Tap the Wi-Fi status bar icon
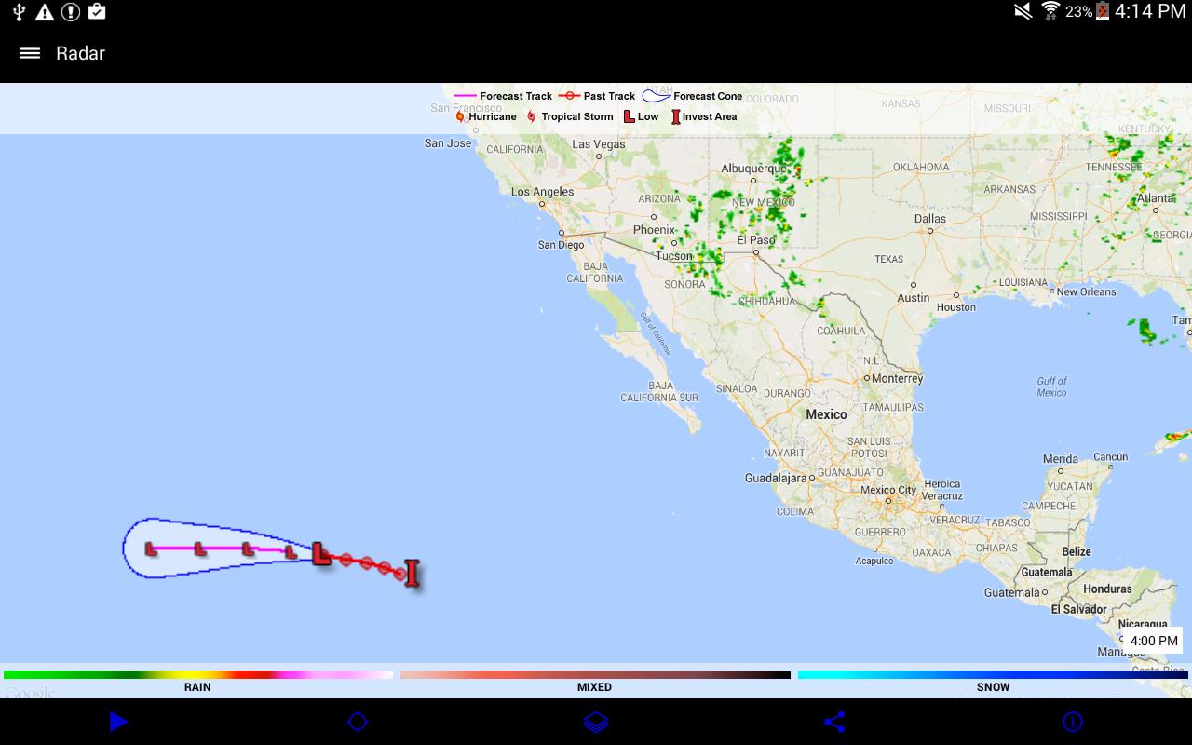Viewport: 1192px width, 745px height. pyautogui.click(x=1051, y=12)
